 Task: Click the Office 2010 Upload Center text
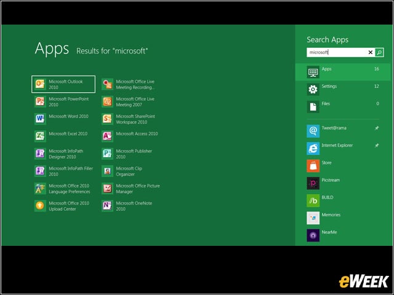point(69,206)
